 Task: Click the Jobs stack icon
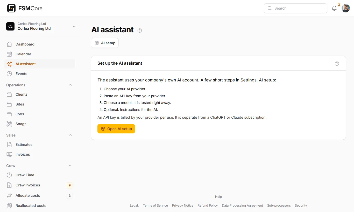coord(9,114)
